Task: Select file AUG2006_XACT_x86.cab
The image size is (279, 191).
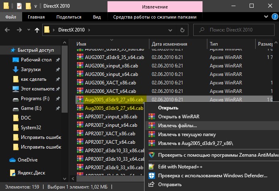Action: 110,83
